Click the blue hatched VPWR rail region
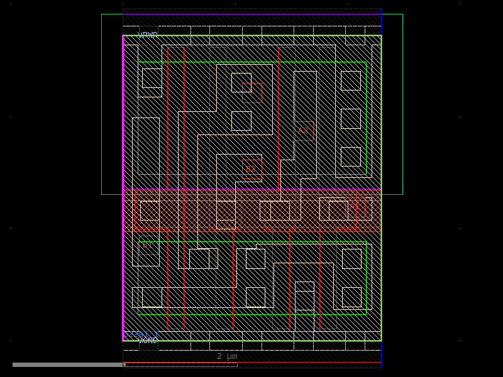Viewport: 503px width, 377px height. point(251,17)
